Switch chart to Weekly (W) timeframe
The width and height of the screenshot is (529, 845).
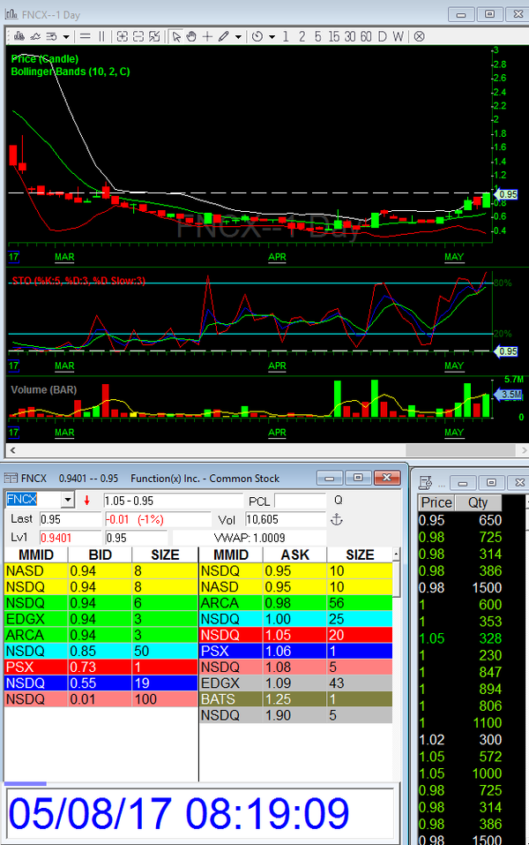(x=399, y=36)
